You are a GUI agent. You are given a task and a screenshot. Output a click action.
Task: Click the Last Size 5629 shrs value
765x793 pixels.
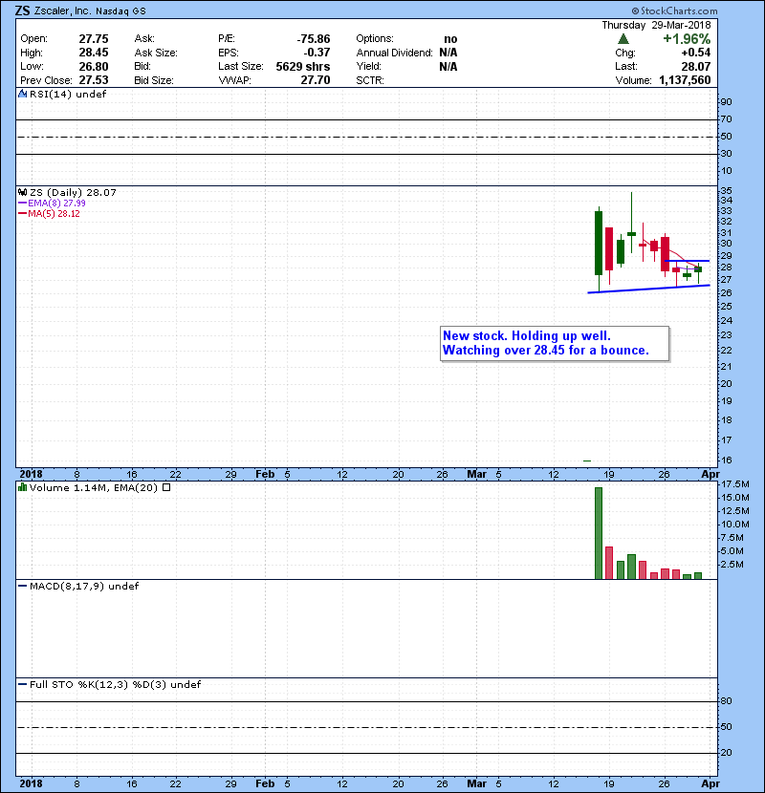click(x=303, y=66)
